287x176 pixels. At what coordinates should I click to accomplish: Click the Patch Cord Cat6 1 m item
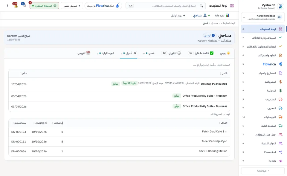pos(215,131)
